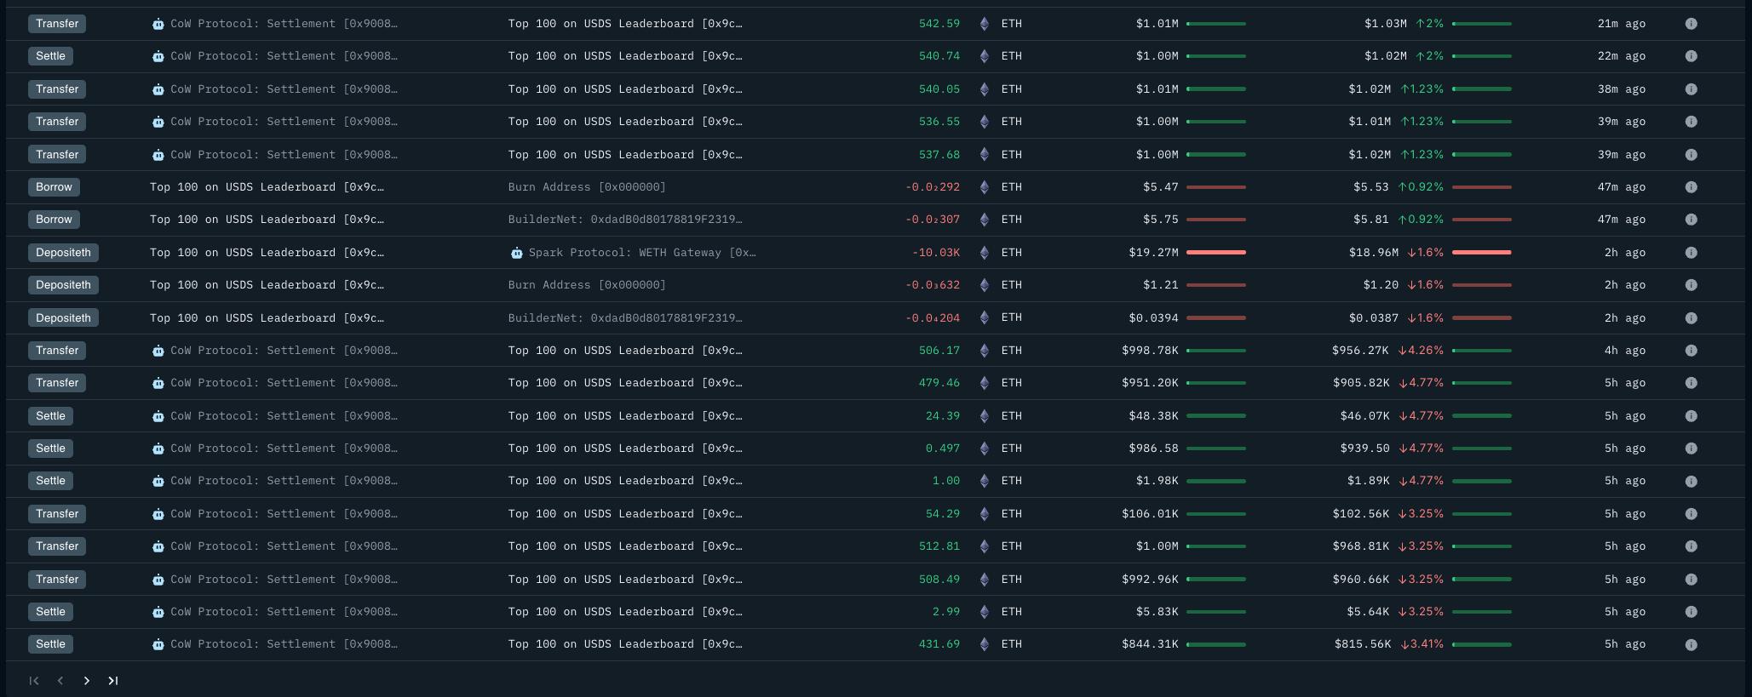Open Burn Address link in the $1.21 row
Image resolution: width=1752 pixels, height=697 pixels.
tap(587, 285)
